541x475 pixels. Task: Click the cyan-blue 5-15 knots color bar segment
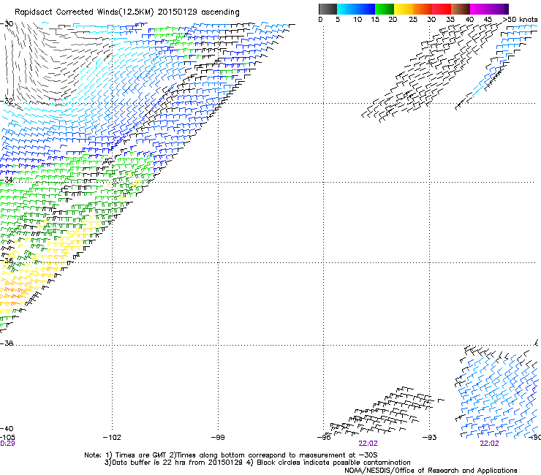tap(356, 9)
